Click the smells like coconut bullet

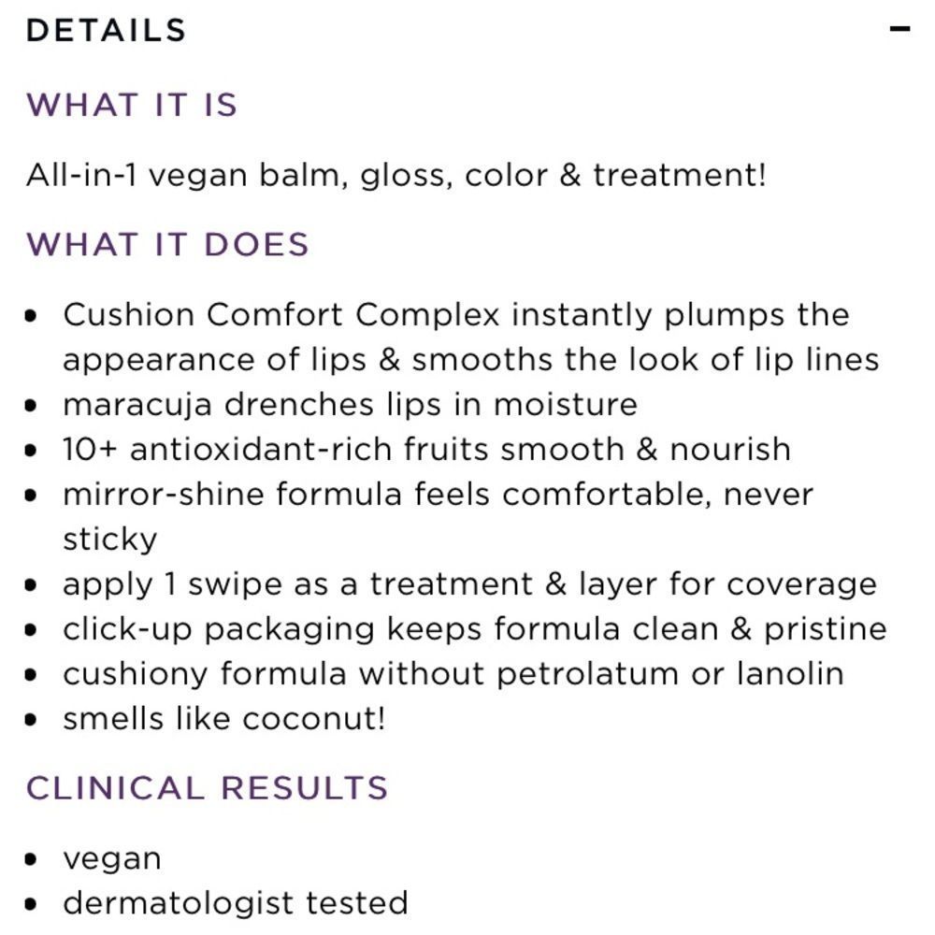223,719
